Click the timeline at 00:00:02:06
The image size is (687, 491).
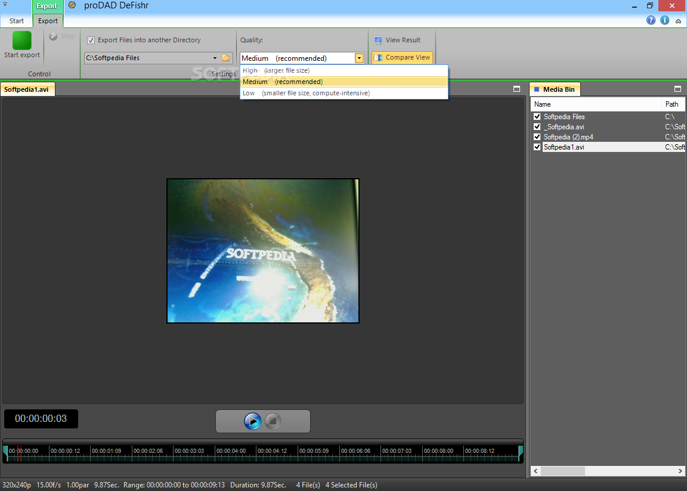148,450
